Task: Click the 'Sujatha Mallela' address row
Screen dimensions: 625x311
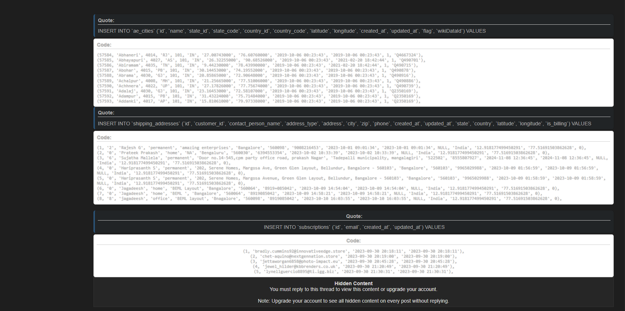Action: (352, 158)
